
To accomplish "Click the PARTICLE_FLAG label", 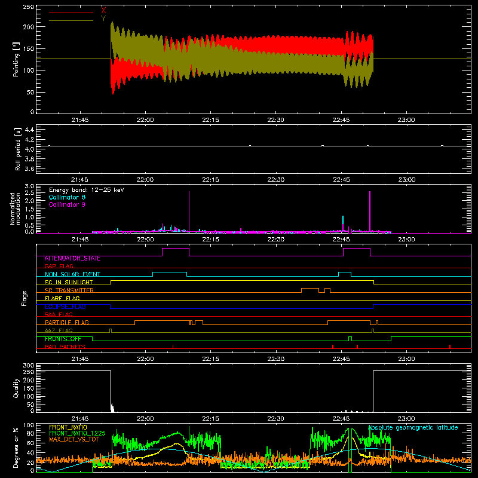I will tap(67, 323).
